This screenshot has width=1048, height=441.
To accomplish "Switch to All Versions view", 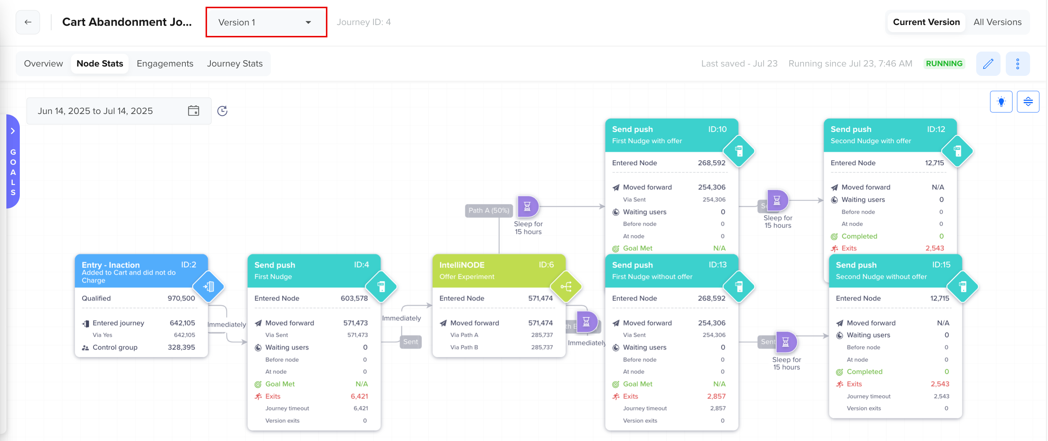I will [997, 22].
